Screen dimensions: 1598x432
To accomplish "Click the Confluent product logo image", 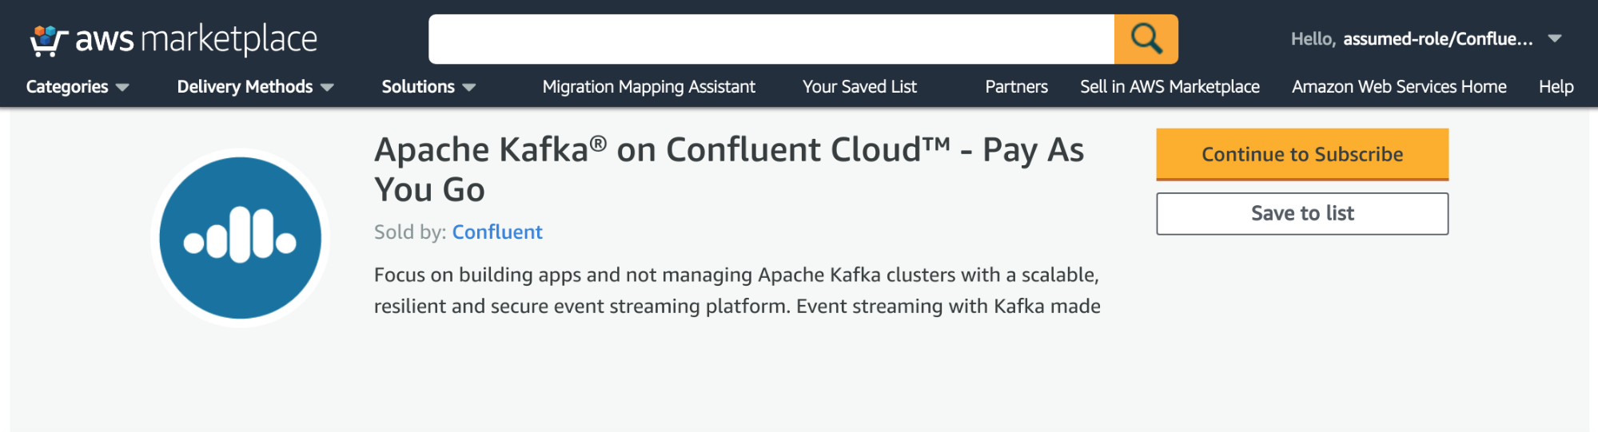I will click(240, 238).
